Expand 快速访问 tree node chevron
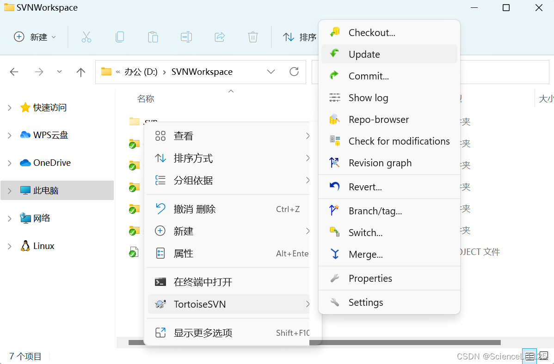This screenshot has height=364, width=554. [10, 108]
